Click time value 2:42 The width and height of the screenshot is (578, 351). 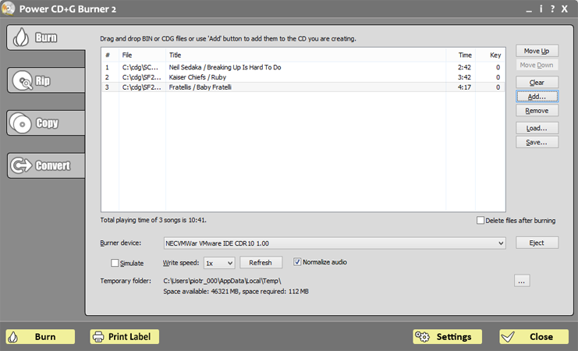pos(464,68)
